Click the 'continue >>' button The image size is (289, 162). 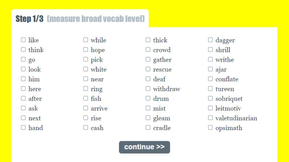144,147
